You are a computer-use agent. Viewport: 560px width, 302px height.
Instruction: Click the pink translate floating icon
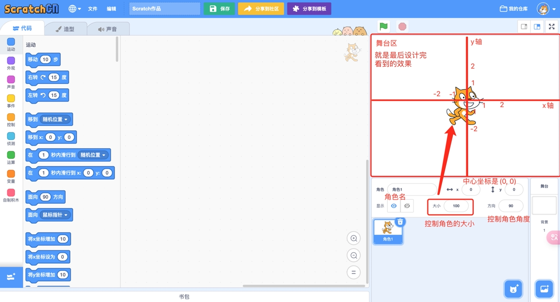[x=554, y=237]
